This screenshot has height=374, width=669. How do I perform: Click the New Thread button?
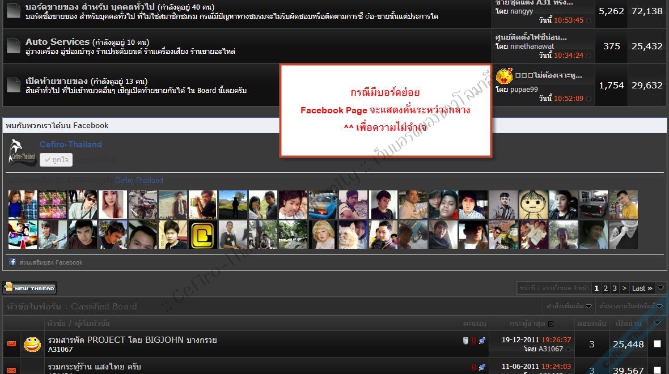[30, 288]
